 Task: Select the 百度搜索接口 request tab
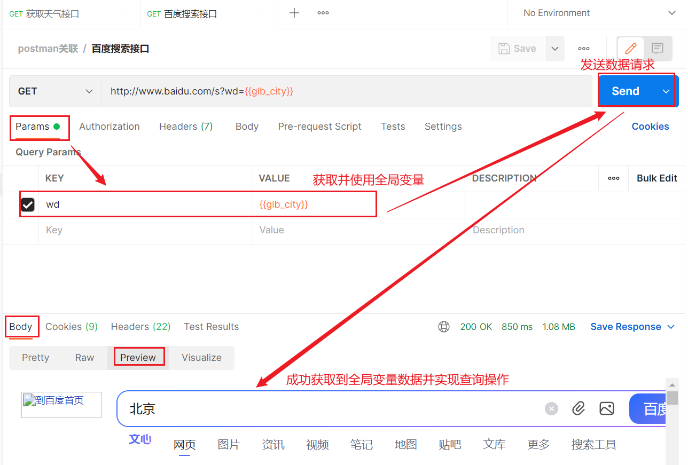pyautogui.click(x=183, y=14)
